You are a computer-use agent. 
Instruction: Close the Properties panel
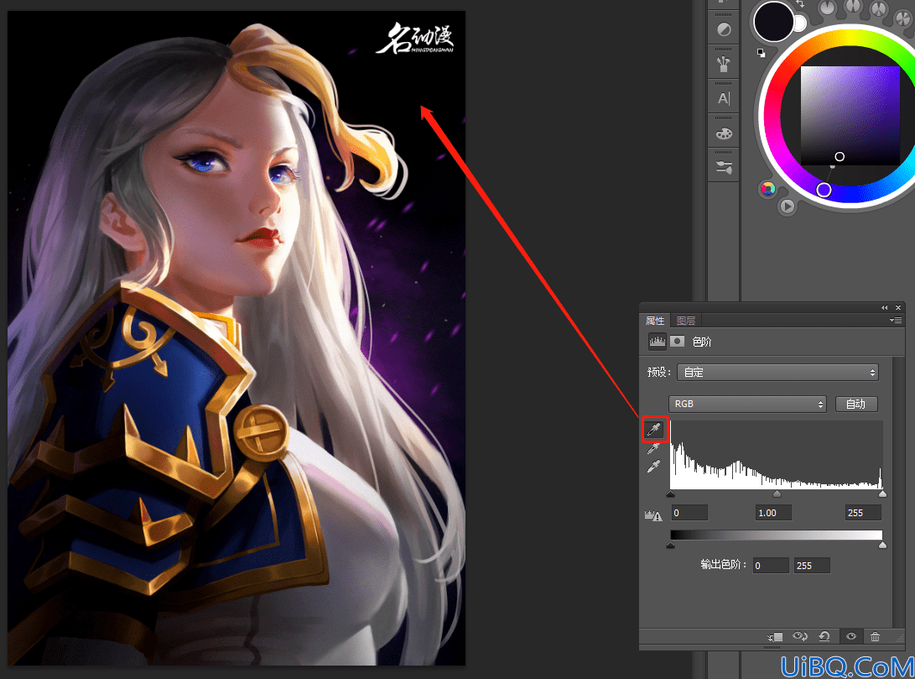click(x=898, y=308)
